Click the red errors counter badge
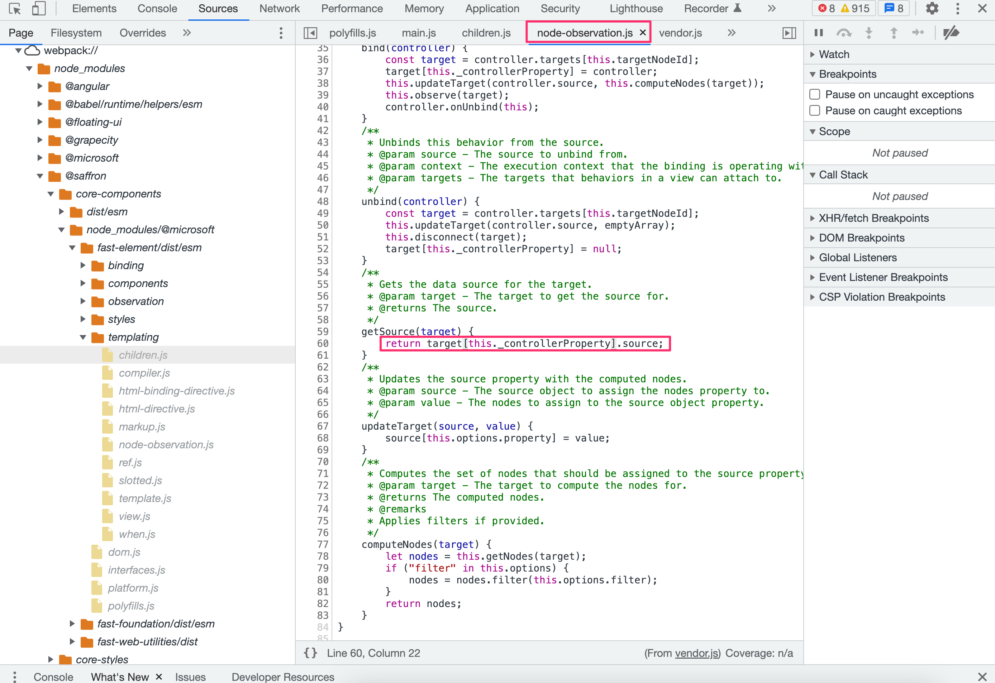 tap(827, 9)
